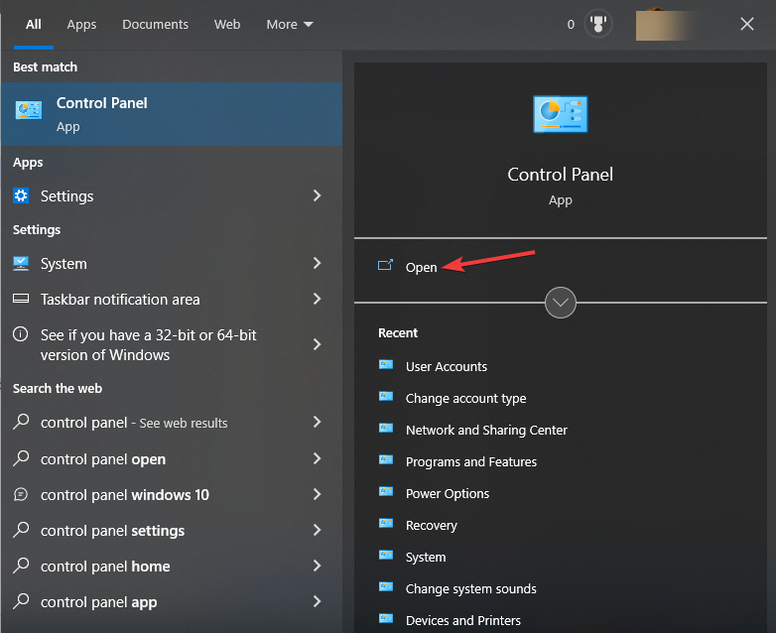Select 'See if you have a 32-bit' result
The width and height of the screenshot is (776, 633).
[x=149, y=345]
